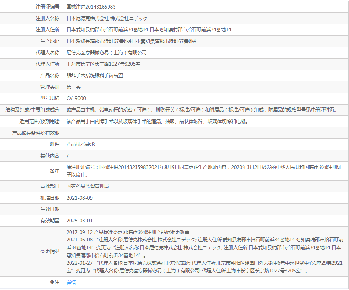This screenshot has width=349, height=290.
Task: Select the slash value in 其他内容 row
Action: coord(68,156)
